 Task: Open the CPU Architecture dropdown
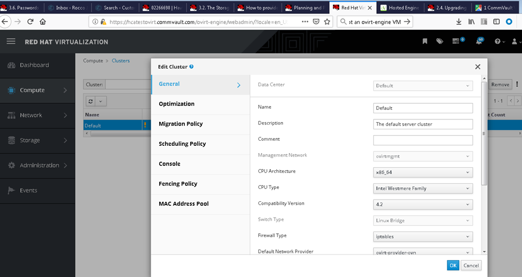click(x=423, y=172)
